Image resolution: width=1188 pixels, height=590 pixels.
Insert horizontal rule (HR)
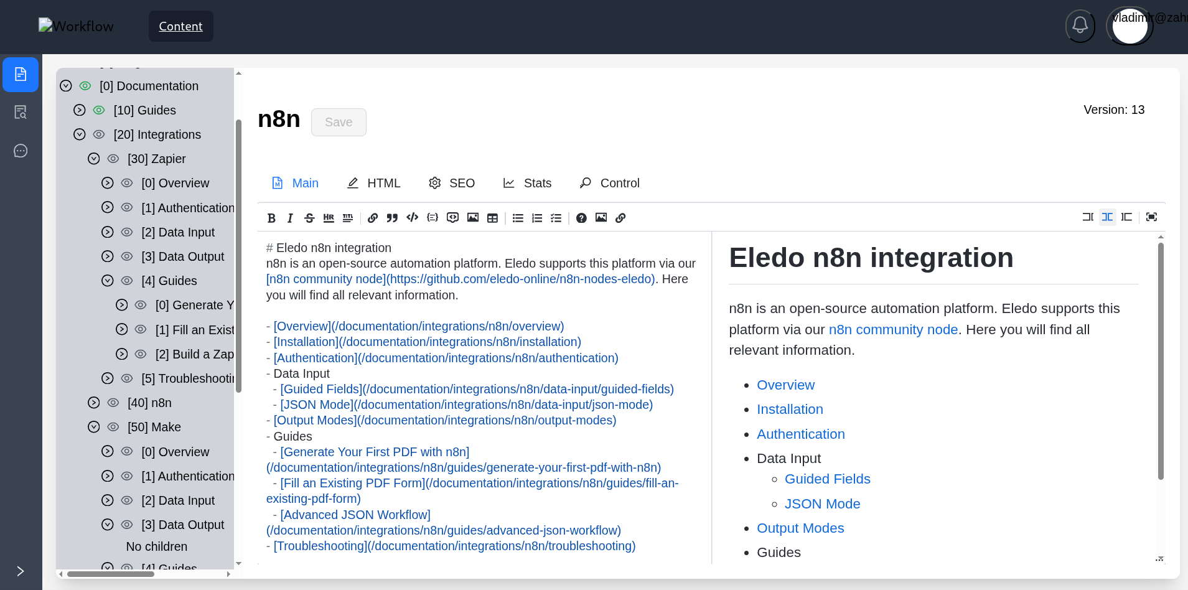point(329,218)
